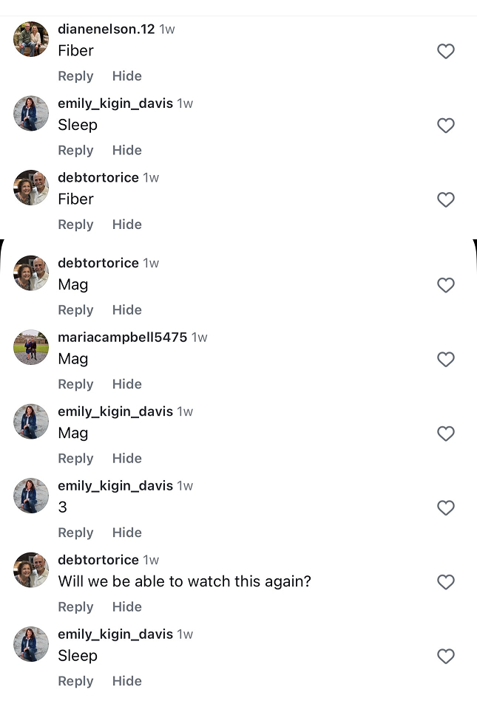Screen dimensions: 477x712
Task: Reply to dianenelson.12's "Fiber" comment
Action: click(x=75, y=76)
